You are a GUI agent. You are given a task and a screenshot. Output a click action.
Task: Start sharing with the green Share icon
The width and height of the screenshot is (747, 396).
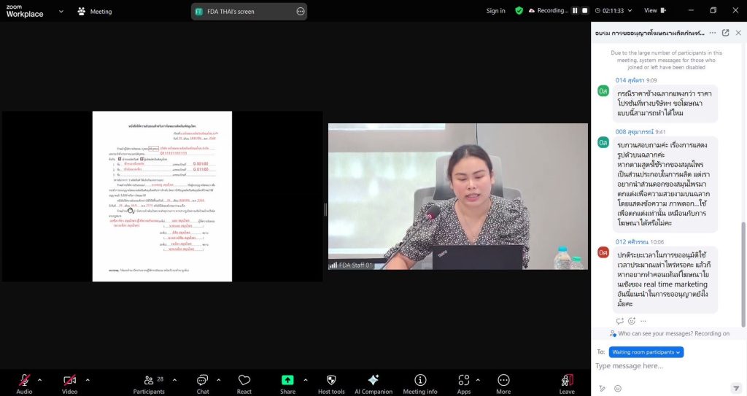[x=287, y=380]
